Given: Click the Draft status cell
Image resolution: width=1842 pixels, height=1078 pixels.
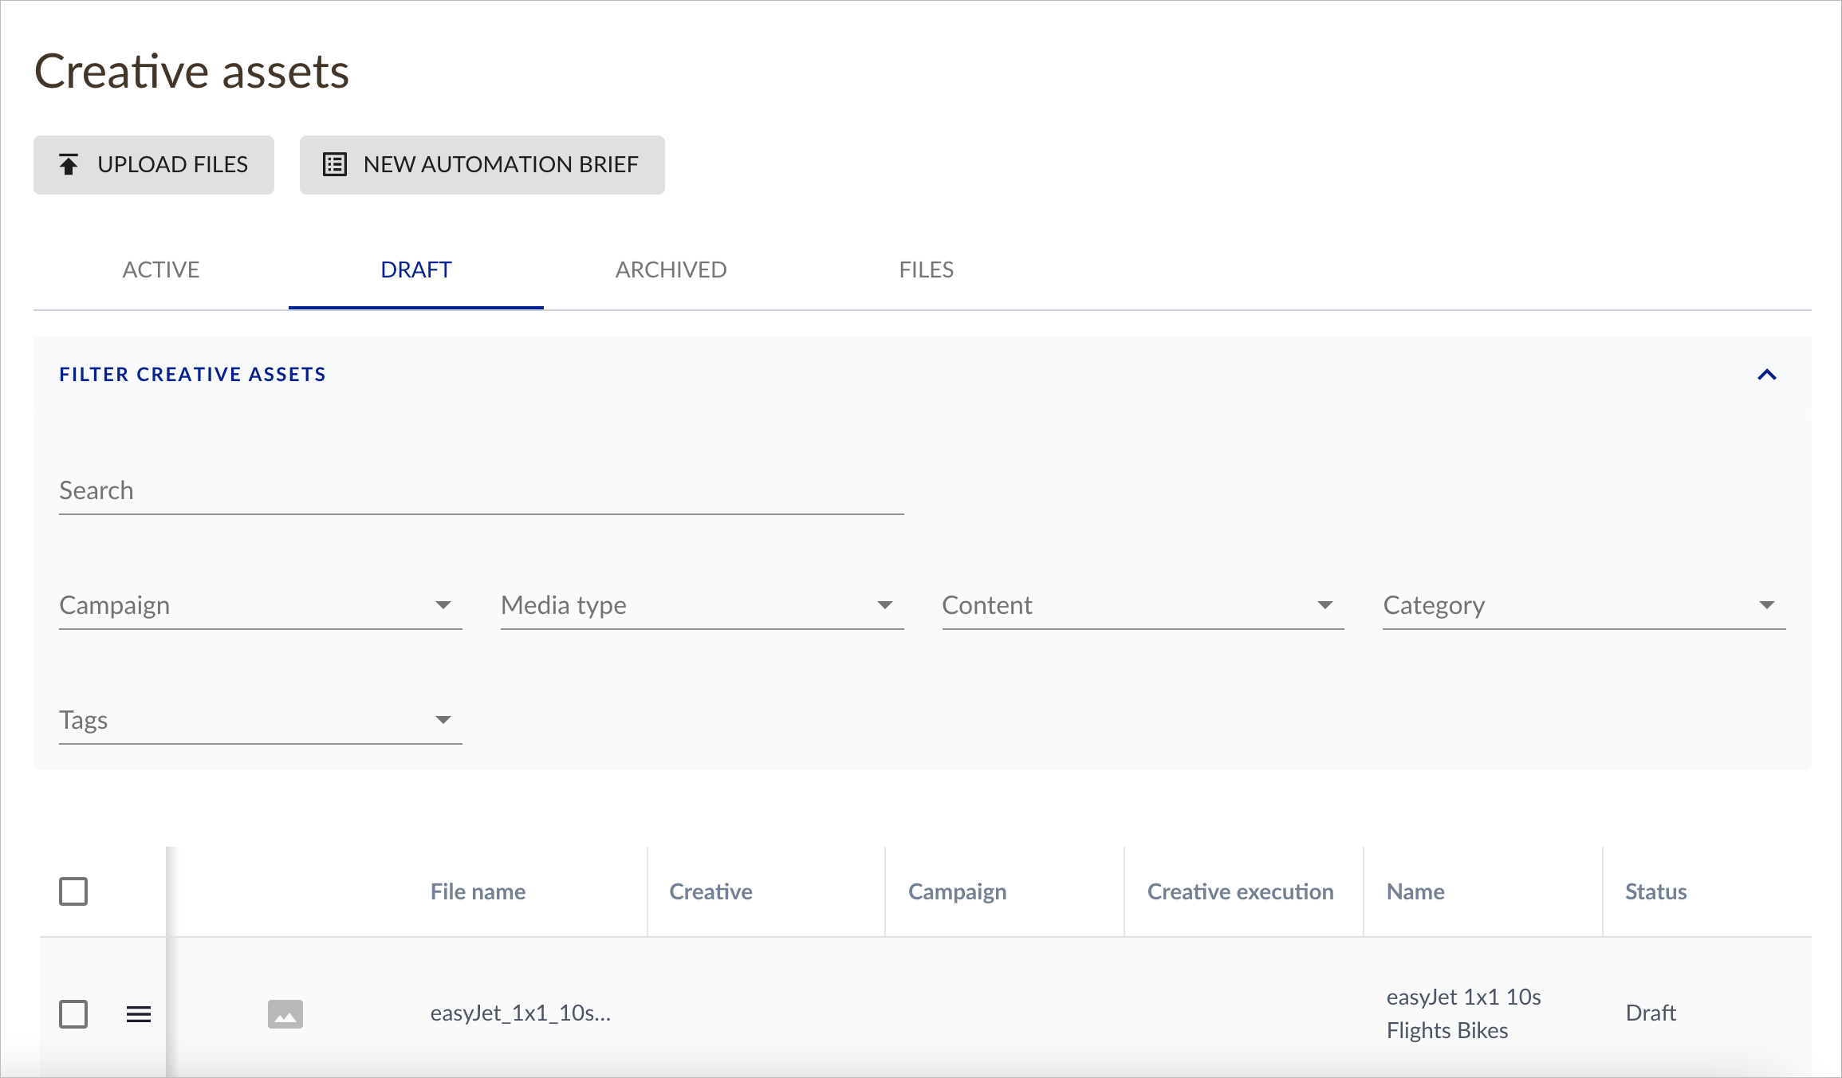Looking at the screenshot, I should (x=1651, y=1013).
